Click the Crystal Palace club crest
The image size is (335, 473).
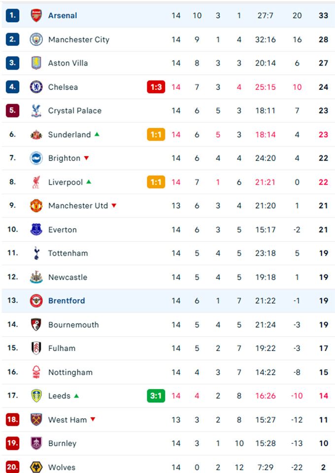click(x=36, y=111)
